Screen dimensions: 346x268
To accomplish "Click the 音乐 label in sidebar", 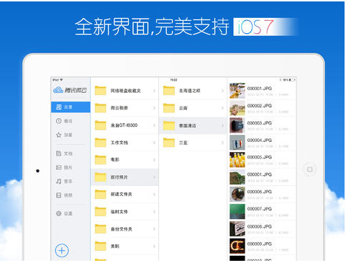I will point(68,182).
